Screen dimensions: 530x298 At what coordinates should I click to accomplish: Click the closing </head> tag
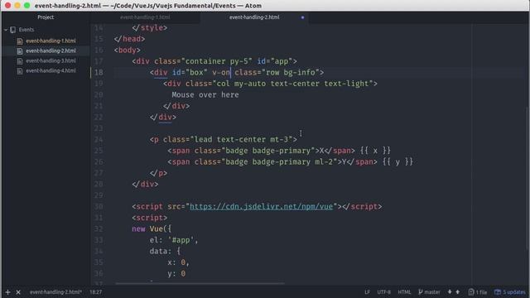(129, 39)
